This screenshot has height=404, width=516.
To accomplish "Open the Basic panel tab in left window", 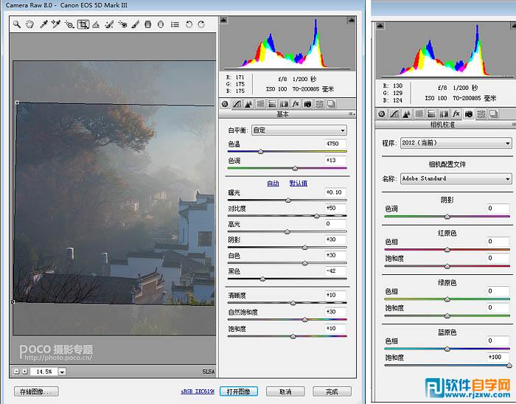I will pyautogui.click(x=225, y=104).
